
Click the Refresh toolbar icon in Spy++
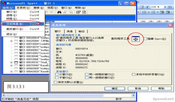(84, 12)
